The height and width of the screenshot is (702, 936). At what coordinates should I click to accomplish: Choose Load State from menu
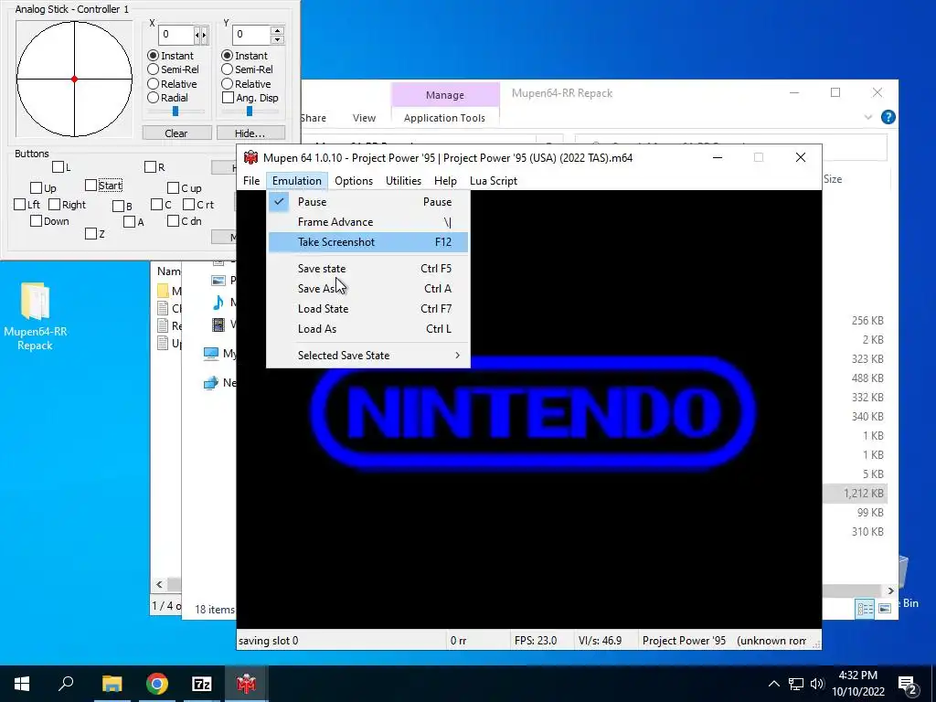pos(367,309)
